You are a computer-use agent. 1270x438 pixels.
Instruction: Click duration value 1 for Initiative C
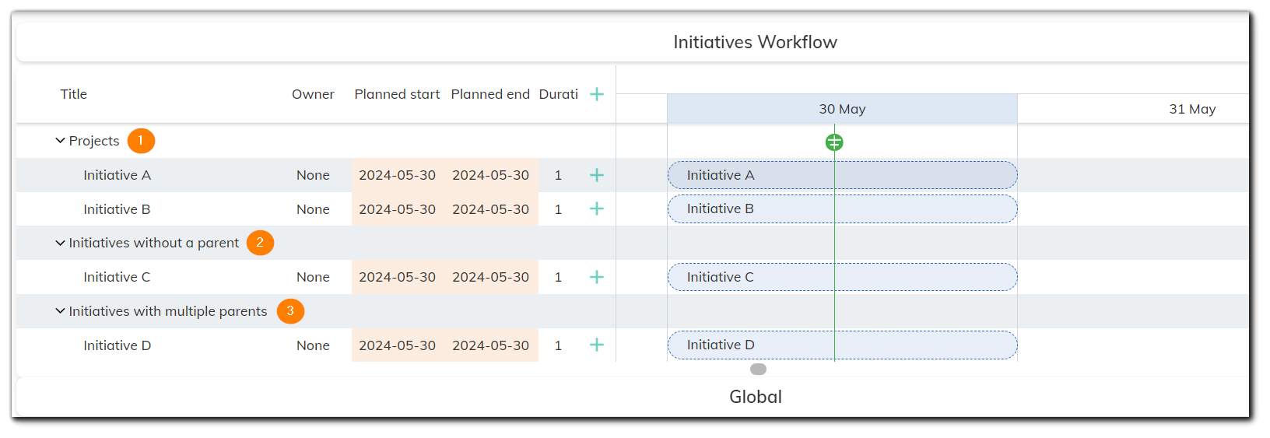click(558, 277)
